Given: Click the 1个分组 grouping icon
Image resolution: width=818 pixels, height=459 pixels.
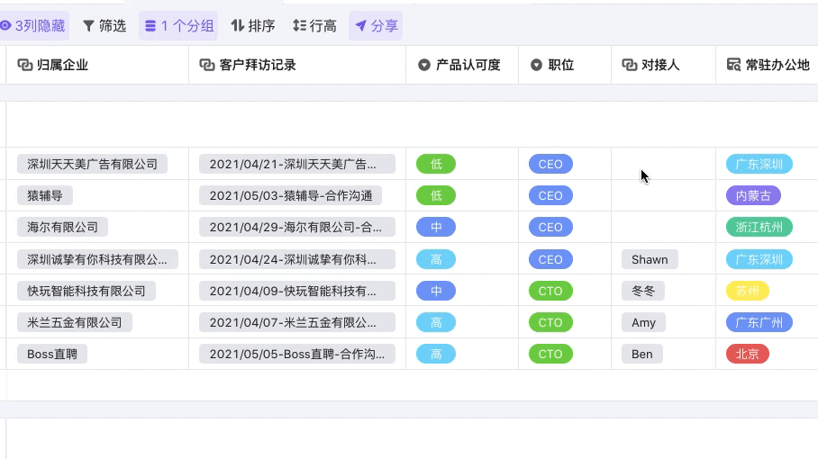Looking at the screenshot, I should pos(150,26).
